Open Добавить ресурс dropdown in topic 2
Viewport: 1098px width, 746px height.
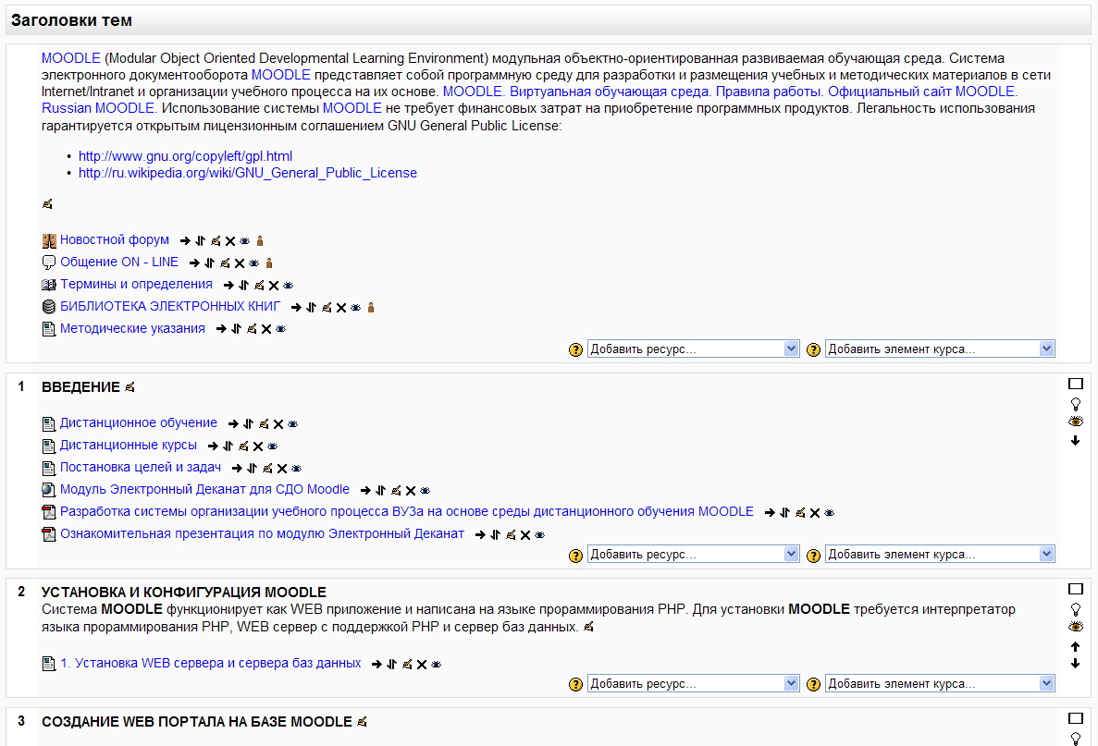click(x=693, y=684)
